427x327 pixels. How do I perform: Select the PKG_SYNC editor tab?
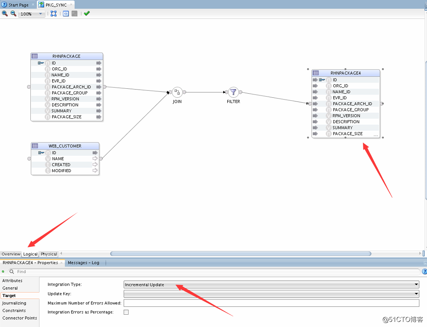(x=56, y=5)
